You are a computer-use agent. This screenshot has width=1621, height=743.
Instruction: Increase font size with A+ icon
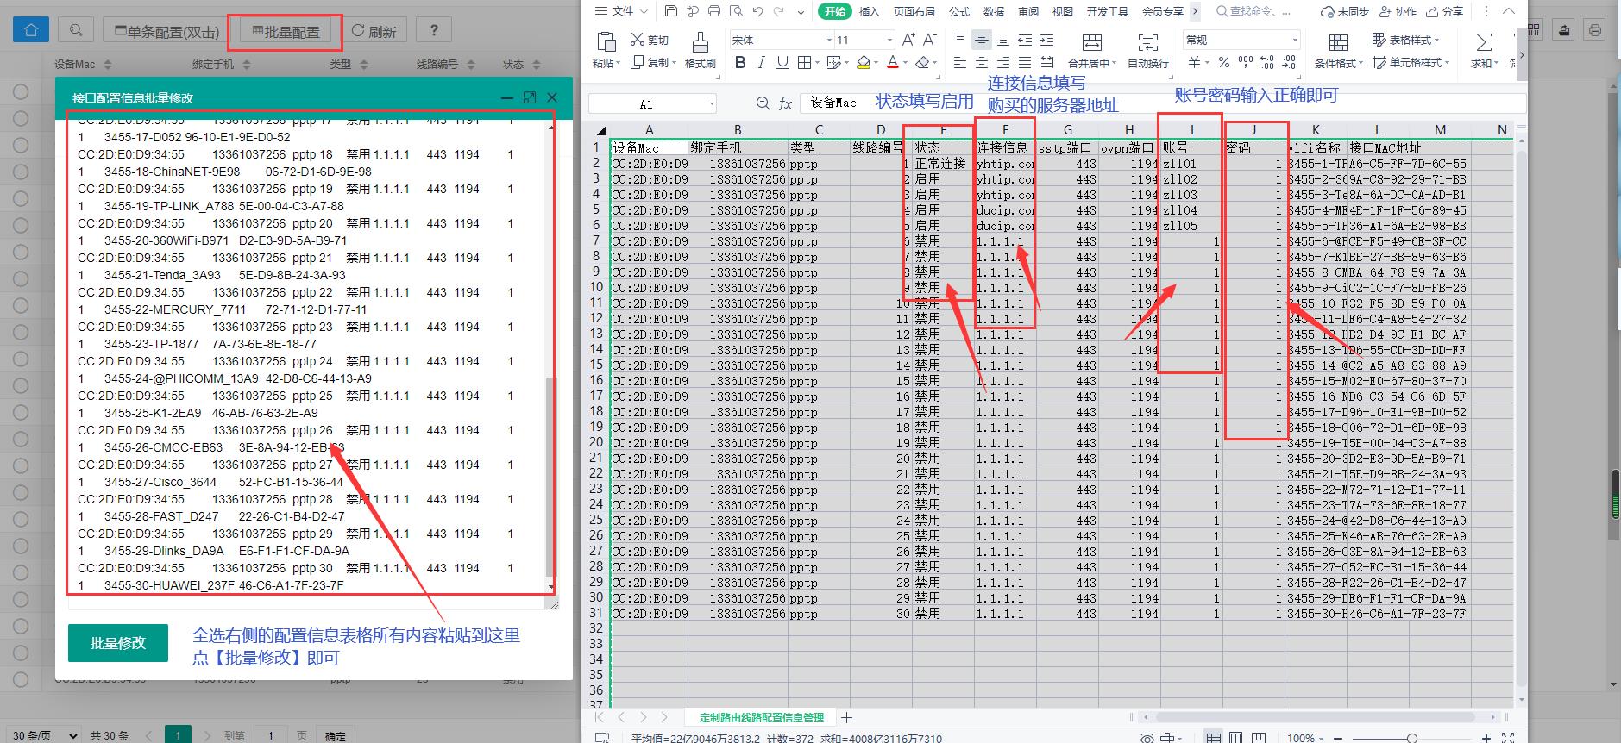[x=908, y=40]
